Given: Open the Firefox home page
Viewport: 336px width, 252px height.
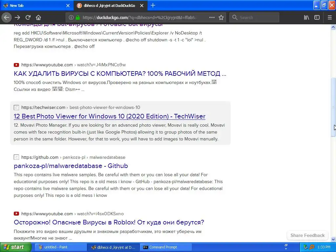Looking at the screenshot, I should pos(38,18).
